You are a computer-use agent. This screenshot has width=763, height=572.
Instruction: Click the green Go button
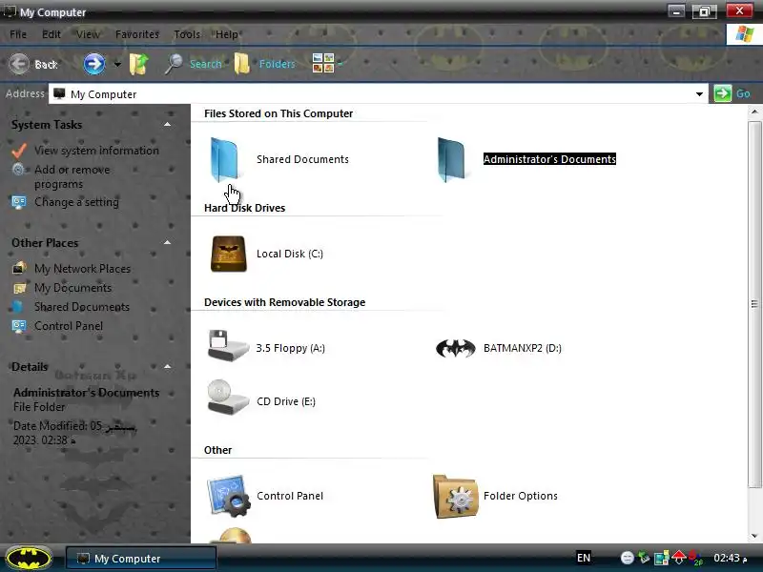click(x=732, y=93)
